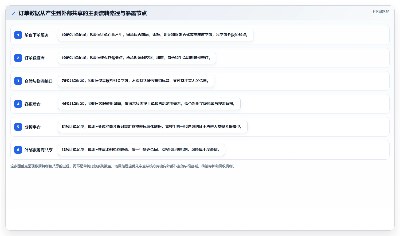Select the 客服后台 label
400x236 pixels.
[33, 104]
